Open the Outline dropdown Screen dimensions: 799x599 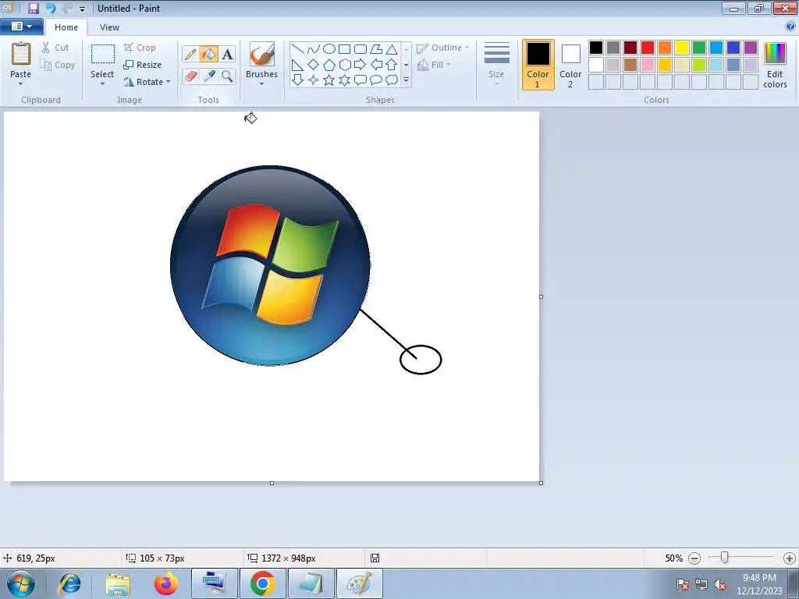coord(443,48)
